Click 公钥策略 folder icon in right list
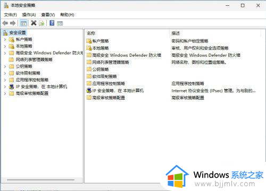The image size is (266, 191). coord(89,70)
